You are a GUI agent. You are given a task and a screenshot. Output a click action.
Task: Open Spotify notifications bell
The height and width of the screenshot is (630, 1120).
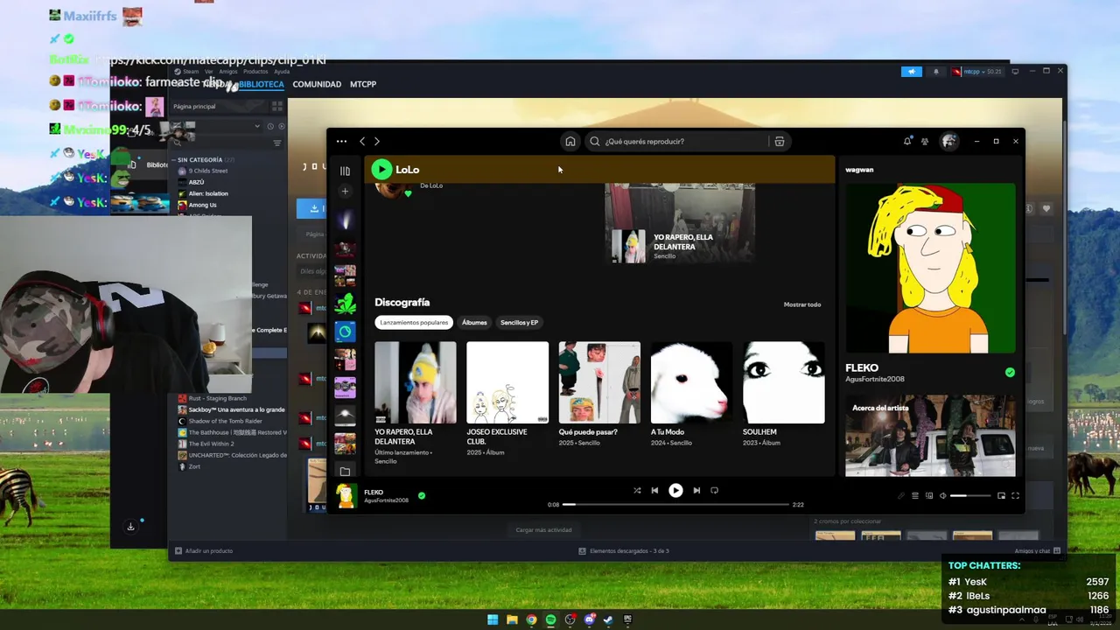pos(907,141)
